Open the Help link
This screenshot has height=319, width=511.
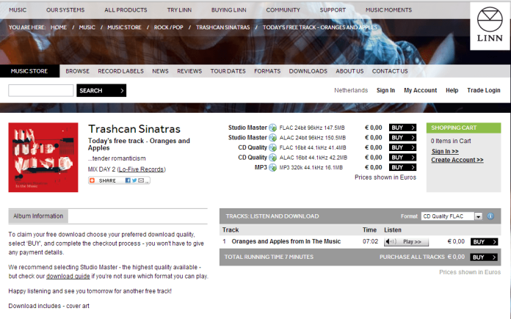pyautogui.click(x=452, y=90)
